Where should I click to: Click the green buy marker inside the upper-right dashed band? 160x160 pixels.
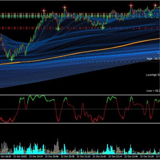150,14
